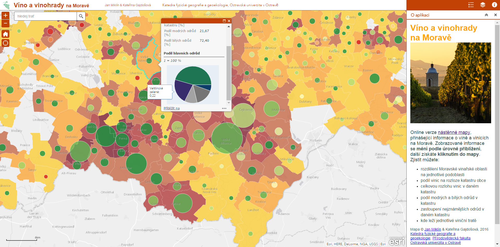This screenshot has height=247, width=500.
Task: Find my location with the locate button
Action: (x=5, y=43)
